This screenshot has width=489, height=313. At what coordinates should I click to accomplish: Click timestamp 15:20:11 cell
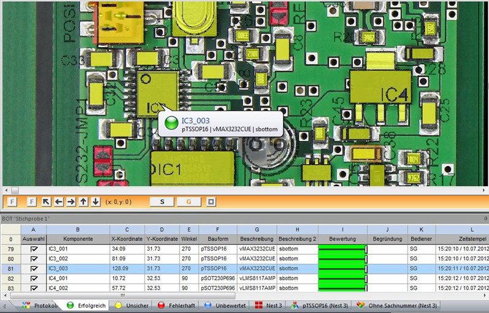pyautogui.click(x=462, y=269)
